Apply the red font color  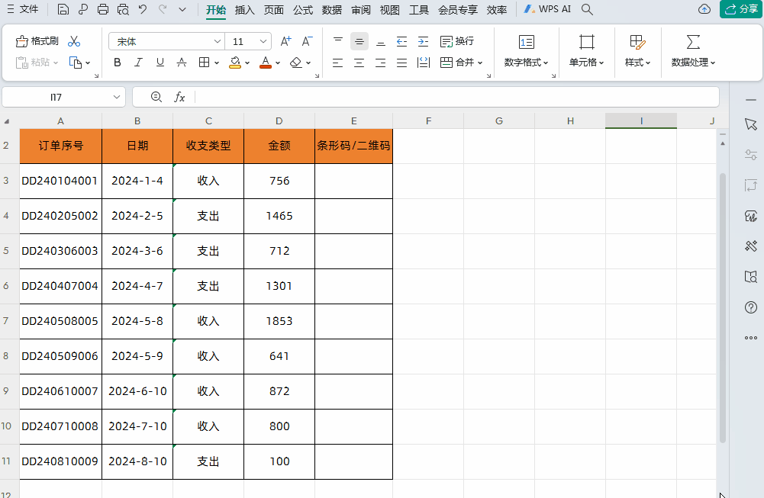click(x=266, y=63)
